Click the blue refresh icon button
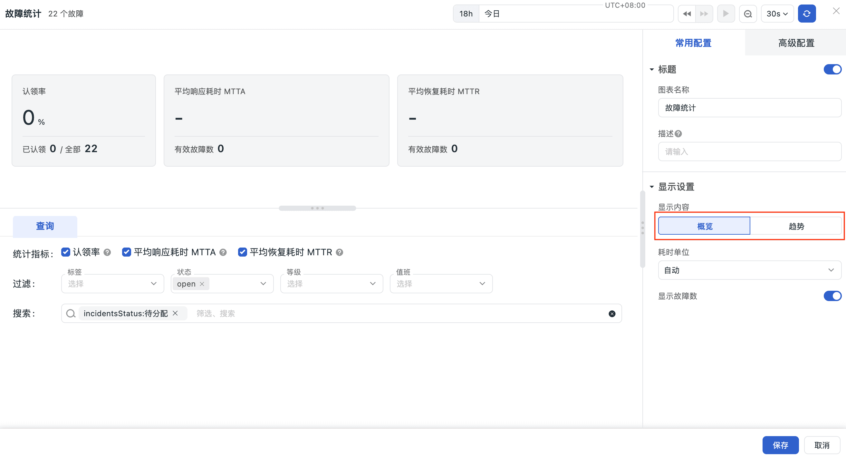The width and height of the screenshot is (846, 459). pyautogui.click(x=807, y=14)
